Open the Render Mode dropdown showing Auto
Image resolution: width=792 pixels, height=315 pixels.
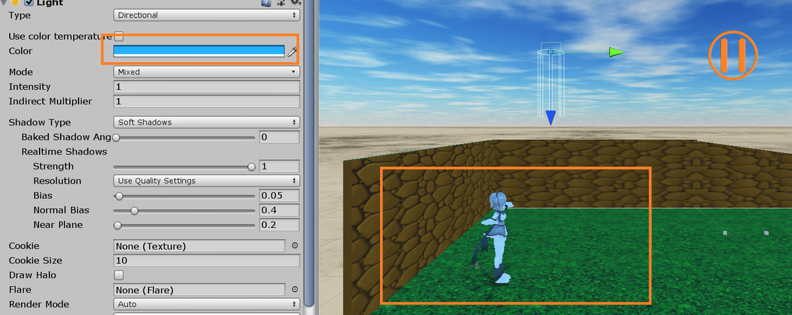click(207, 304)
